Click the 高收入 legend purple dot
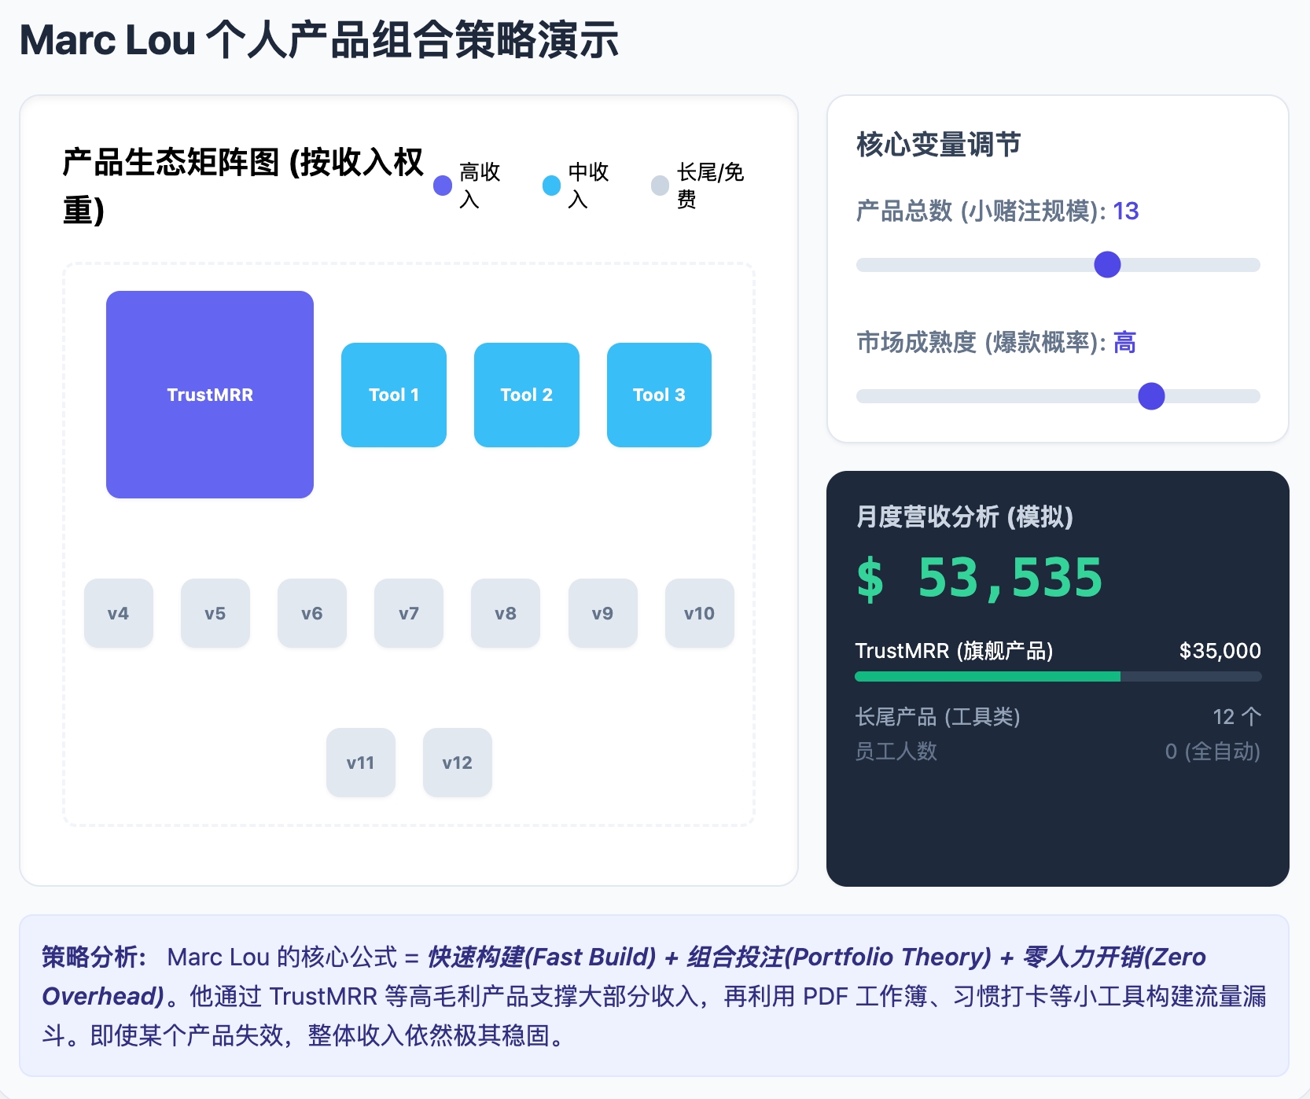Screen dimensions: 1310x1099 tap(443, 186)
